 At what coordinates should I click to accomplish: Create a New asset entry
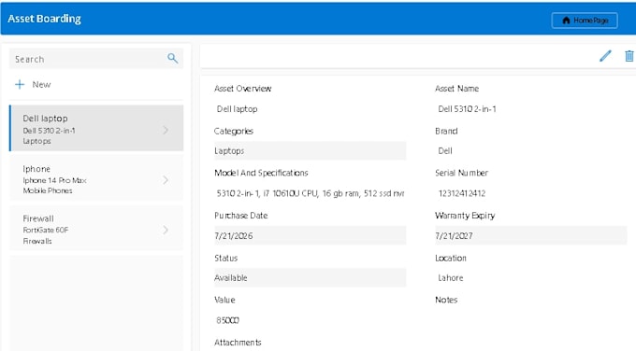pos(41,84)
